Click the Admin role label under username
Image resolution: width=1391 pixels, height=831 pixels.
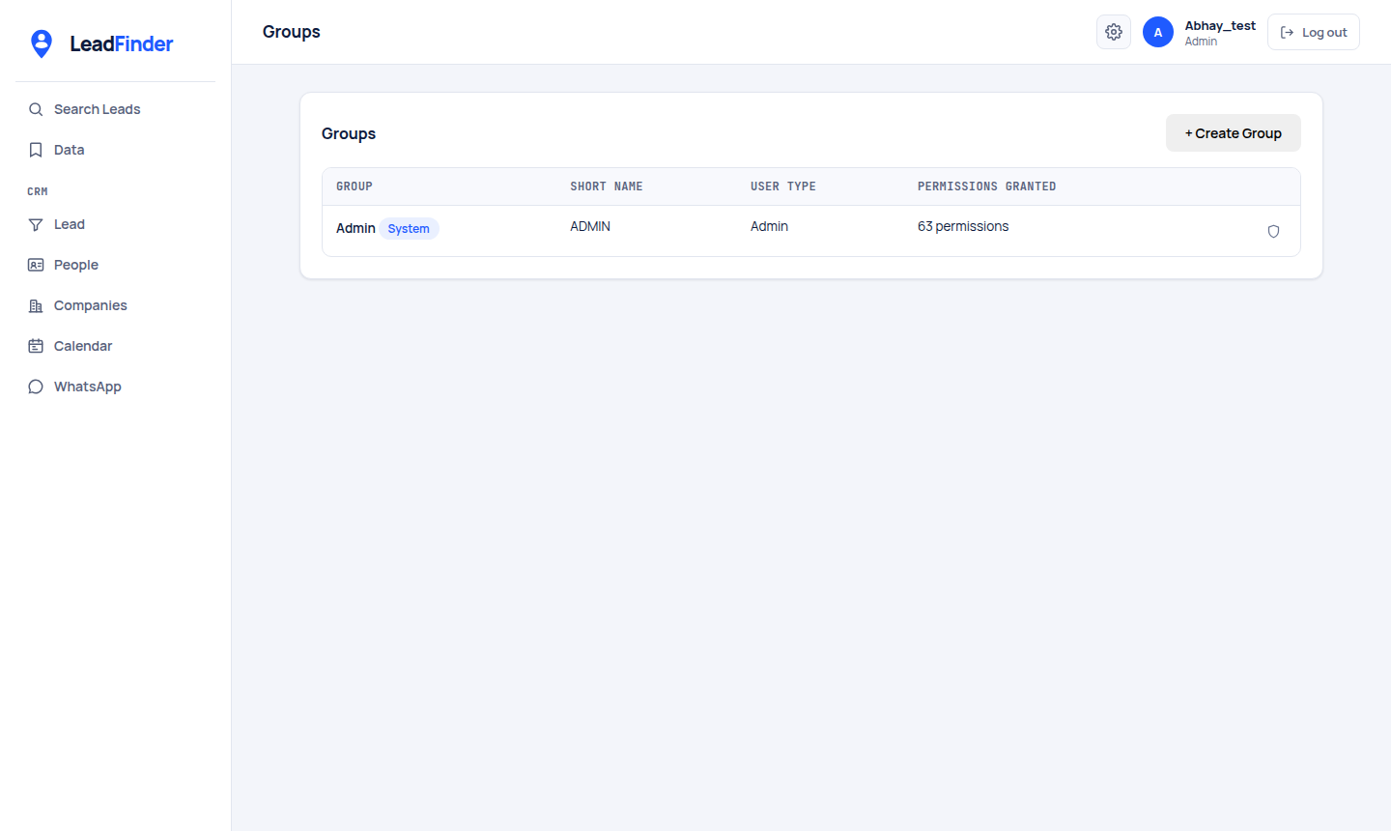point(1201,42)
